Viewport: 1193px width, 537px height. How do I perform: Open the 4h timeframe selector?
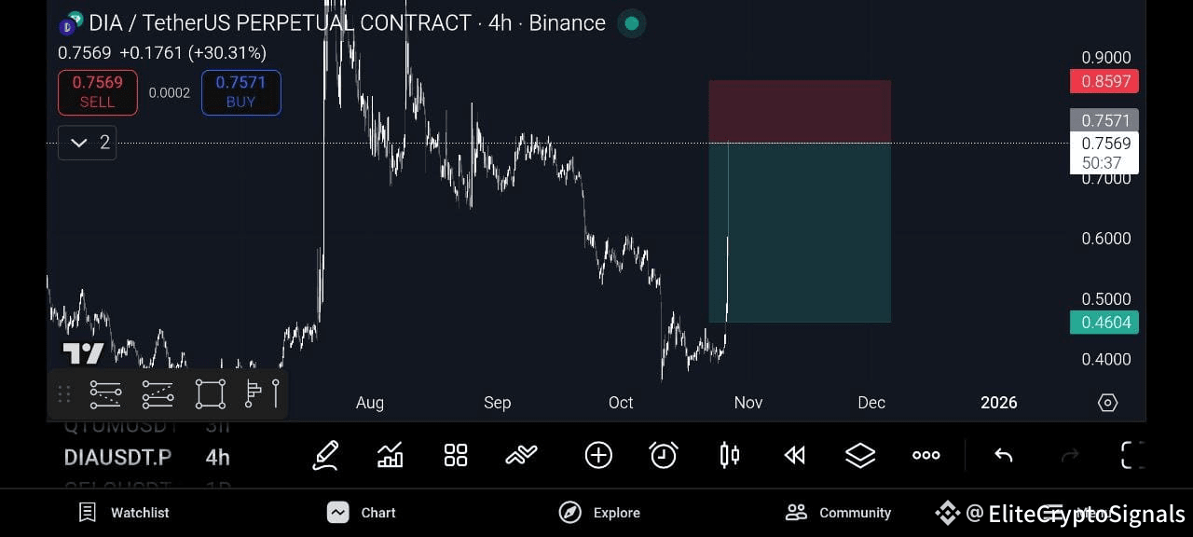[218, 457]
